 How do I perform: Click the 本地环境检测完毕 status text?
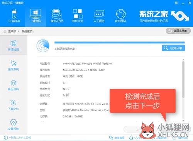click(x=66, y=49)
